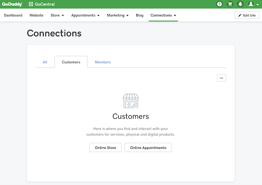Click the GoDaddy logo
This screenshot has height=185, width=262.
12,4
